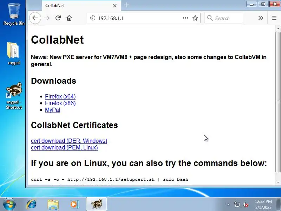
Task: Open the clock showing 12:32 PM
Action: coord(263,204)
